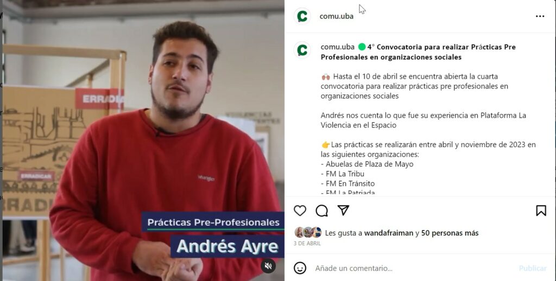Screen dimensions: 556x281
Task: Click the 3 DE ABRIL post date
Action: [x=307, y=244]
